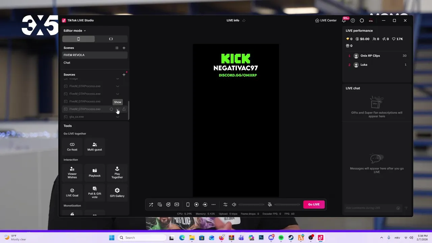Image resolution: width=432 pixels, height=243 pixels.
Task: Open the audio mixer settings icon
Action: pos(225,205)
